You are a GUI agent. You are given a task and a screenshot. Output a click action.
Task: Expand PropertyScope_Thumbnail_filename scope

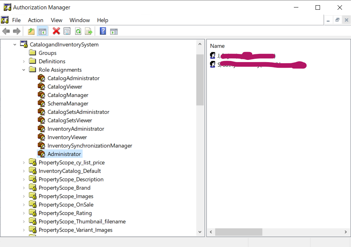pyautogui.click(x=24, y=222)
